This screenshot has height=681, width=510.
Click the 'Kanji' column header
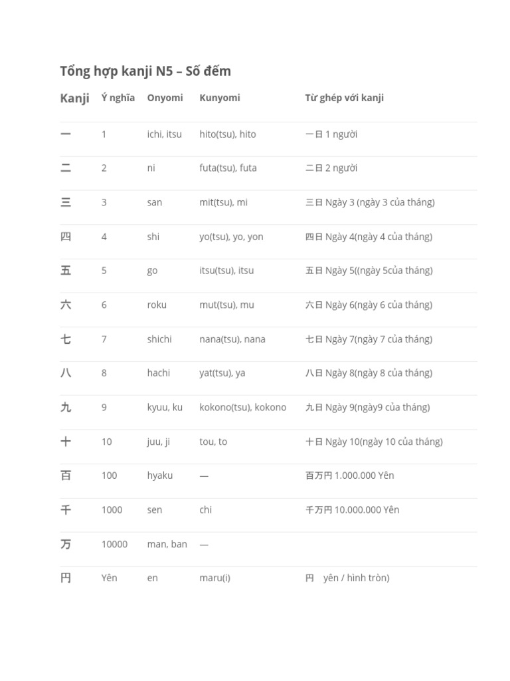click(x=74, y=98)
